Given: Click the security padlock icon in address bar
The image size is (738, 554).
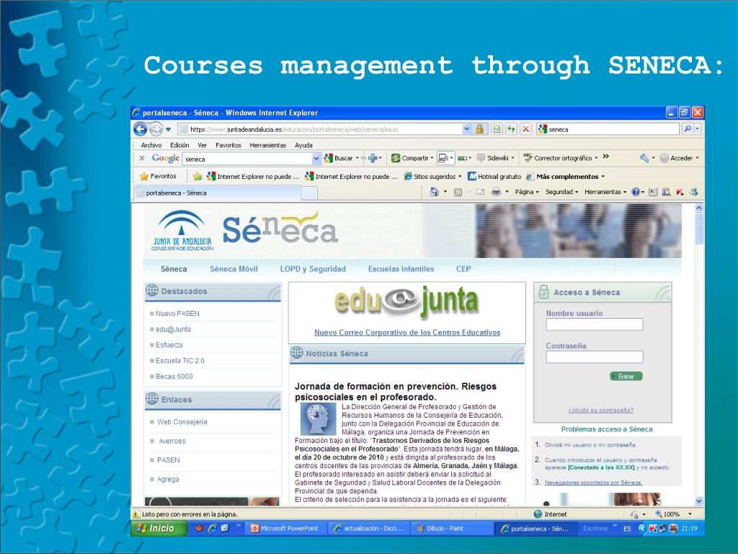Looking at the screenshot, I should tap(479, 129).
